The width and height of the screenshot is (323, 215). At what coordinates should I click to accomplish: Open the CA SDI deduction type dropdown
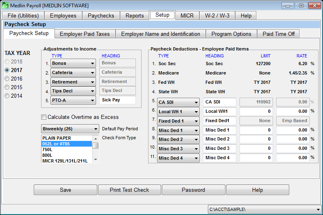tap(178, 102)
